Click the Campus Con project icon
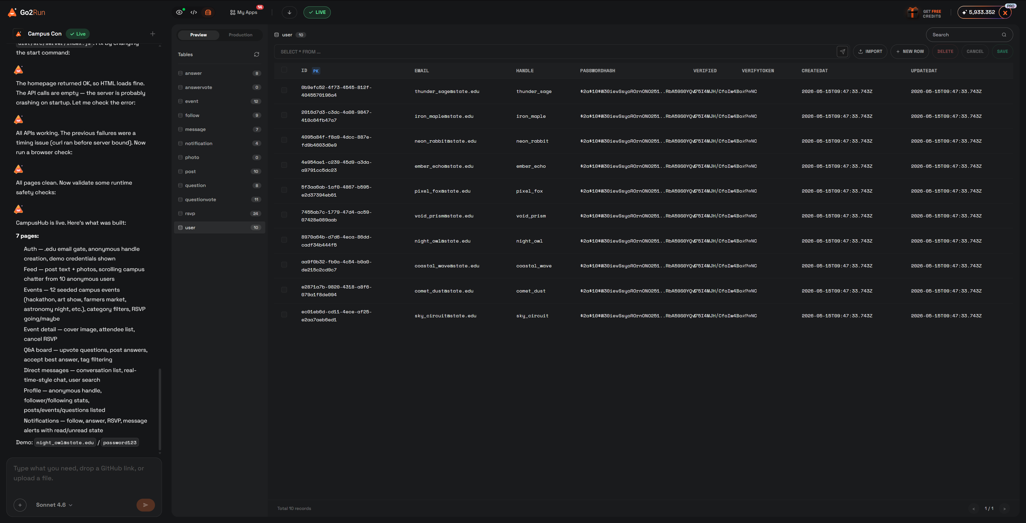The image size is (1026, 523). coord(18,34)
